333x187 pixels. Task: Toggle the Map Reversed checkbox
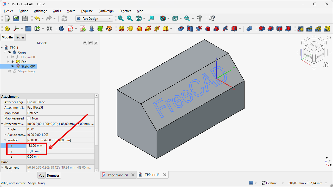29,118
